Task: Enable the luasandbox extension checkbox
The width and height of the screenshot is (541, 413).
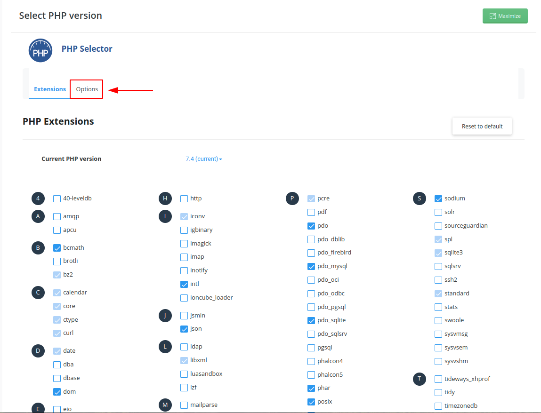Action: click(x=184, y=374)
